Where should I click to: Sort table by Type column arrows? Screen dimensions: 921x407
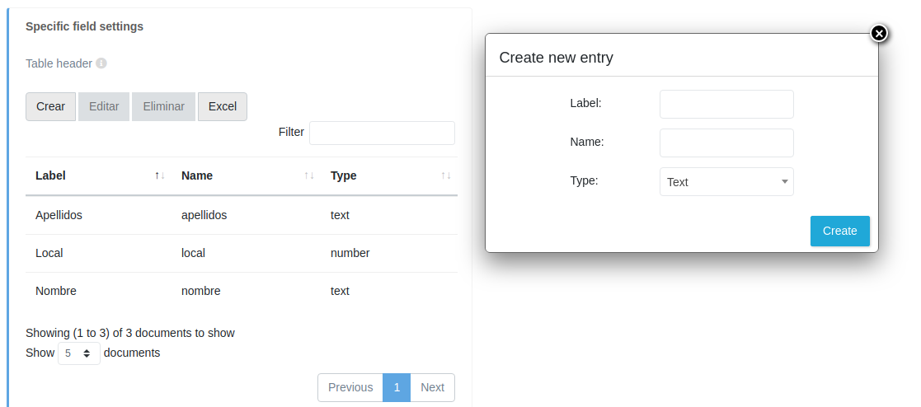tap(446, 175)
